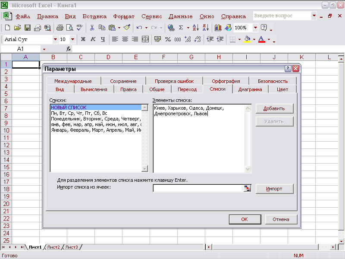The height and width of the screenshot is (259, 345).
Task: Click the range selector icon in import field
Action: click(x=247, y=188)
